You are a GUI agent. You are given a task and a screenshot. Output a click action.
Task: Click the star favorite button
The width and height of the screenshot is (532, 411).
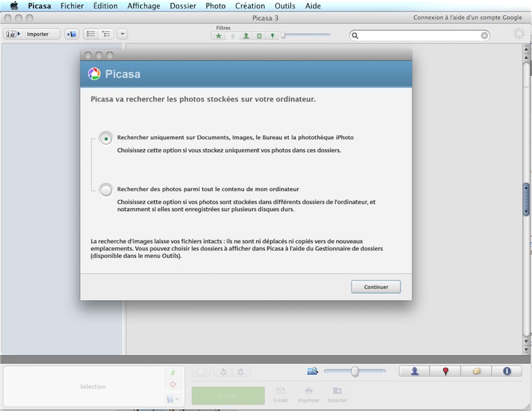[x=201, y=372]
